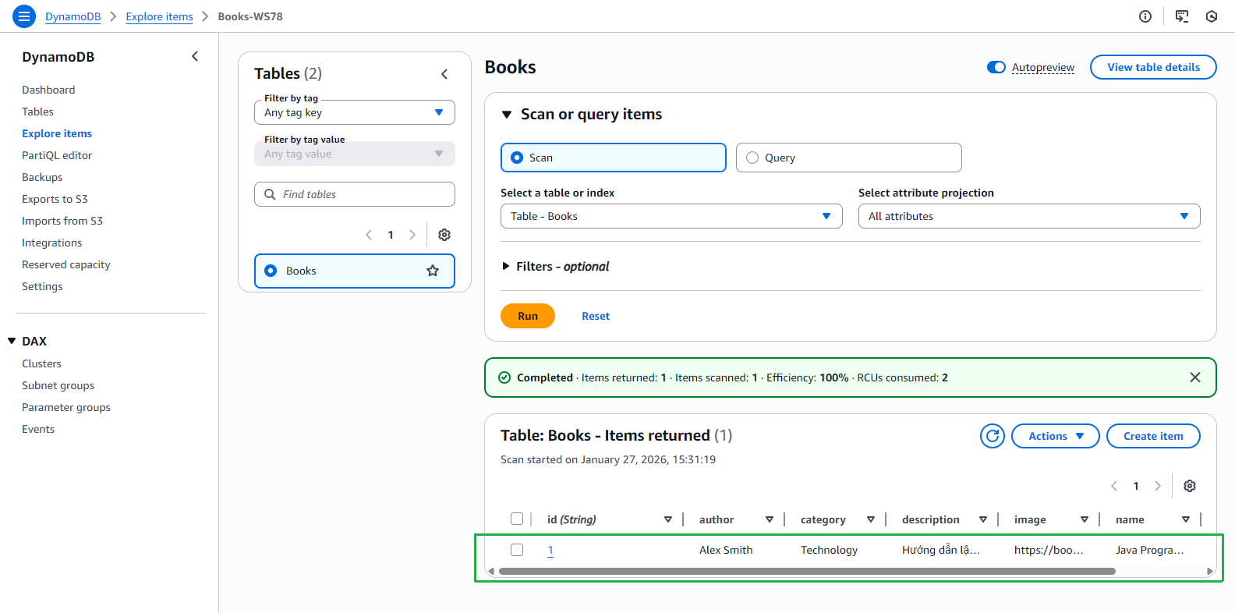
Task: Go to next page of returned items
Action: click(x=1158, y=486)
